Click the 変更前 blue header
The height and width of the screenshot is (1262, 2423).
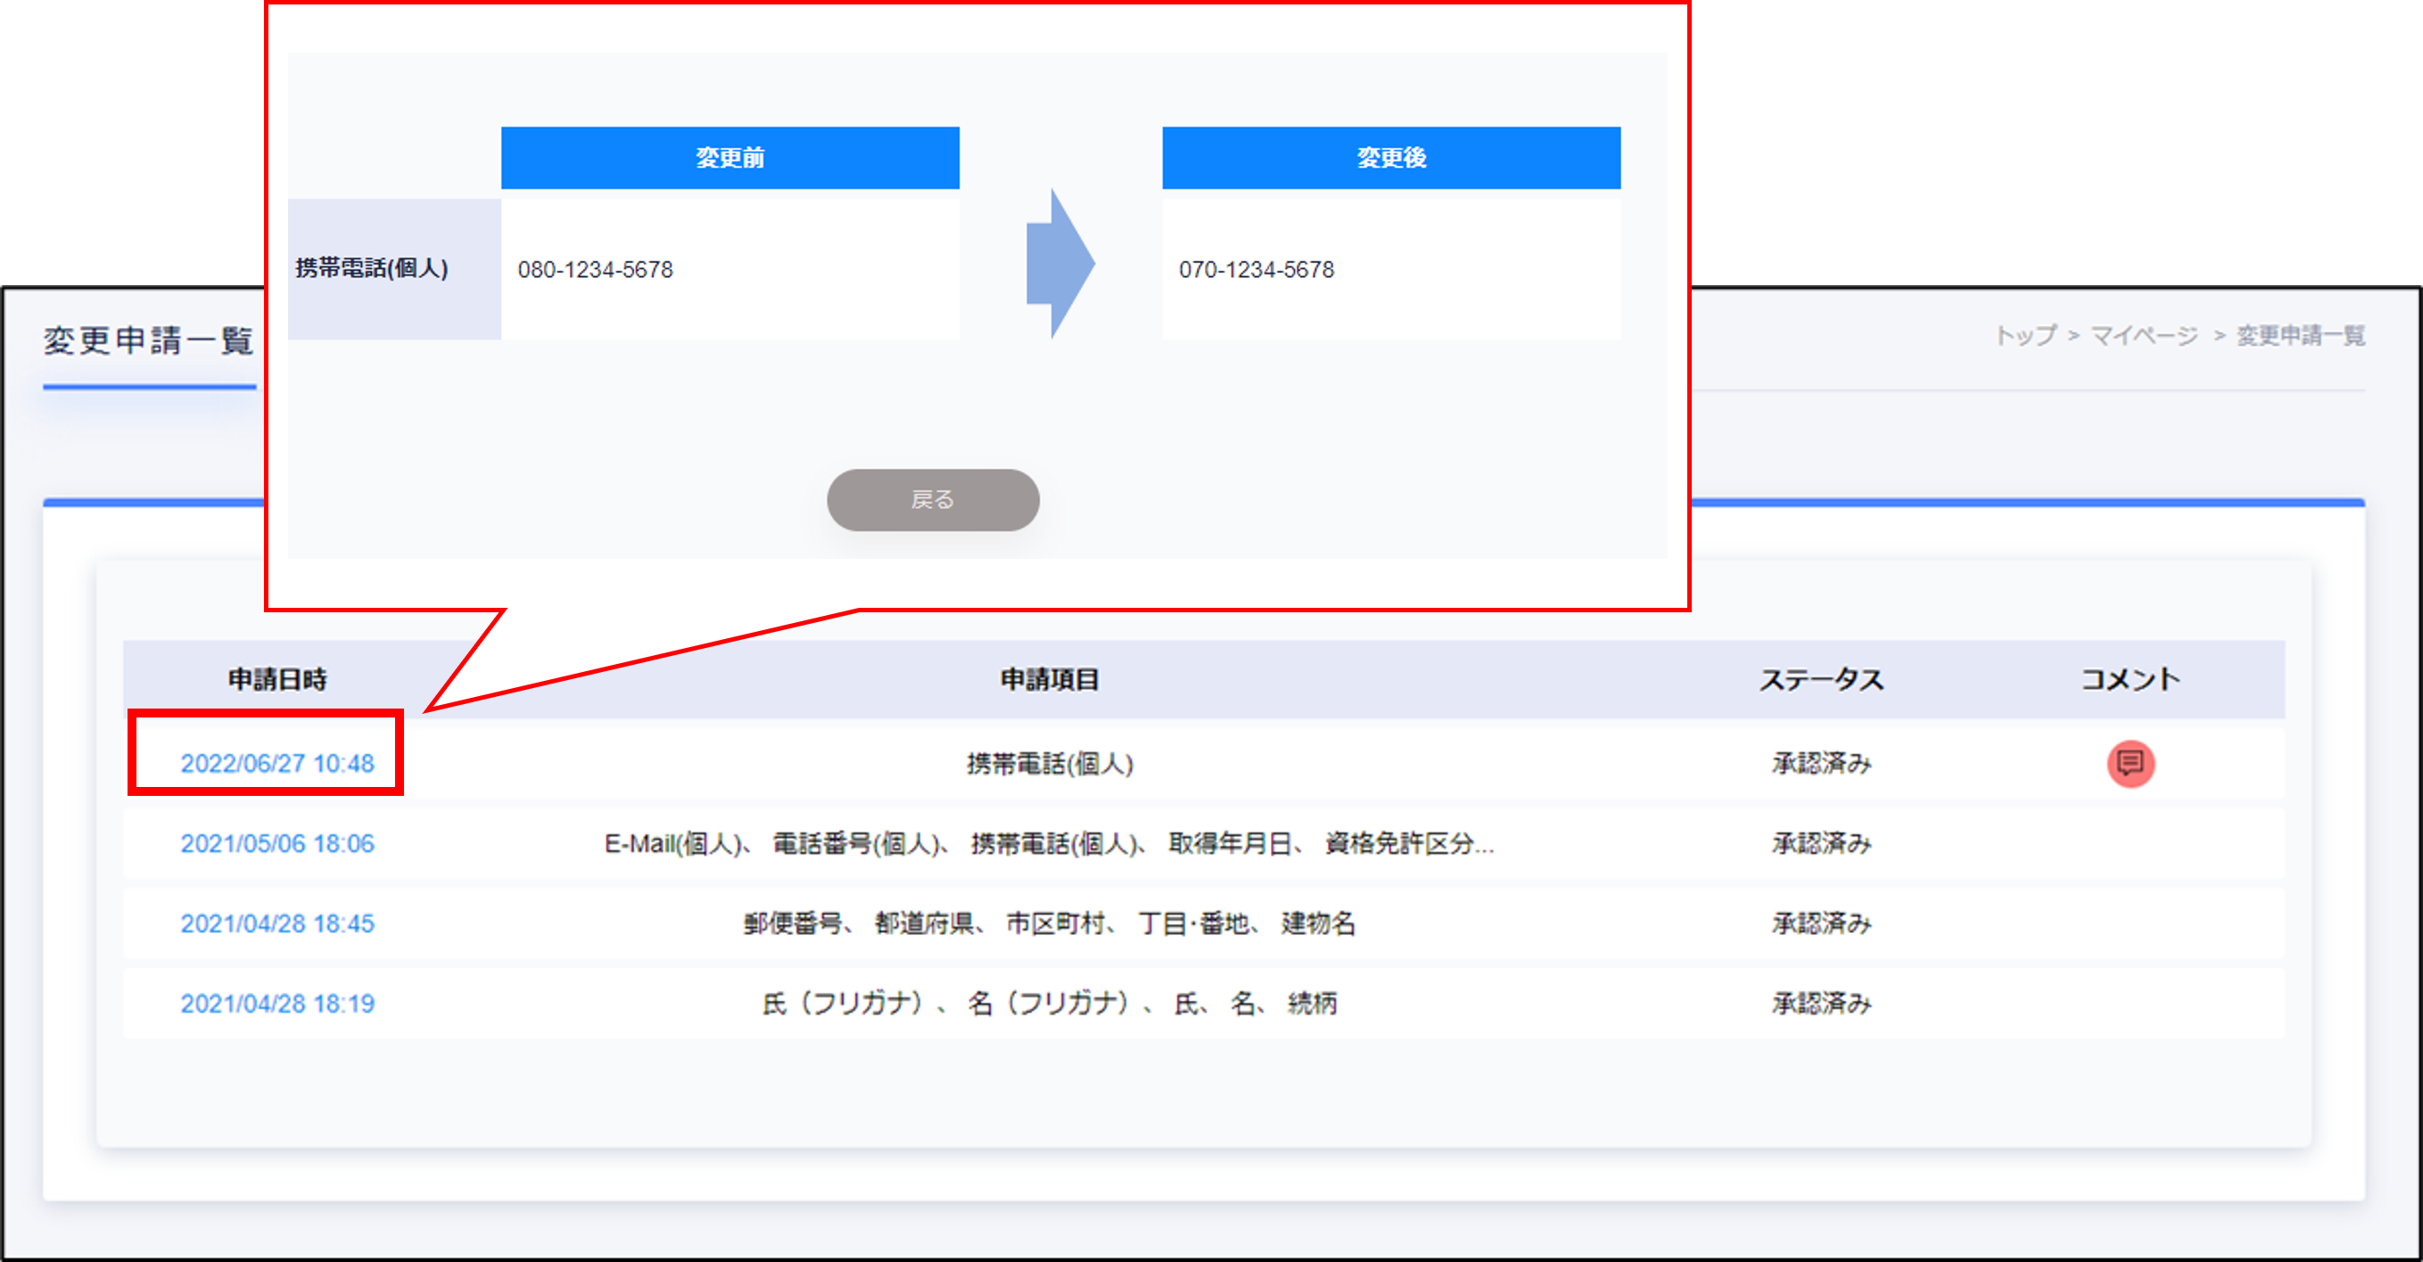point(729,158)
